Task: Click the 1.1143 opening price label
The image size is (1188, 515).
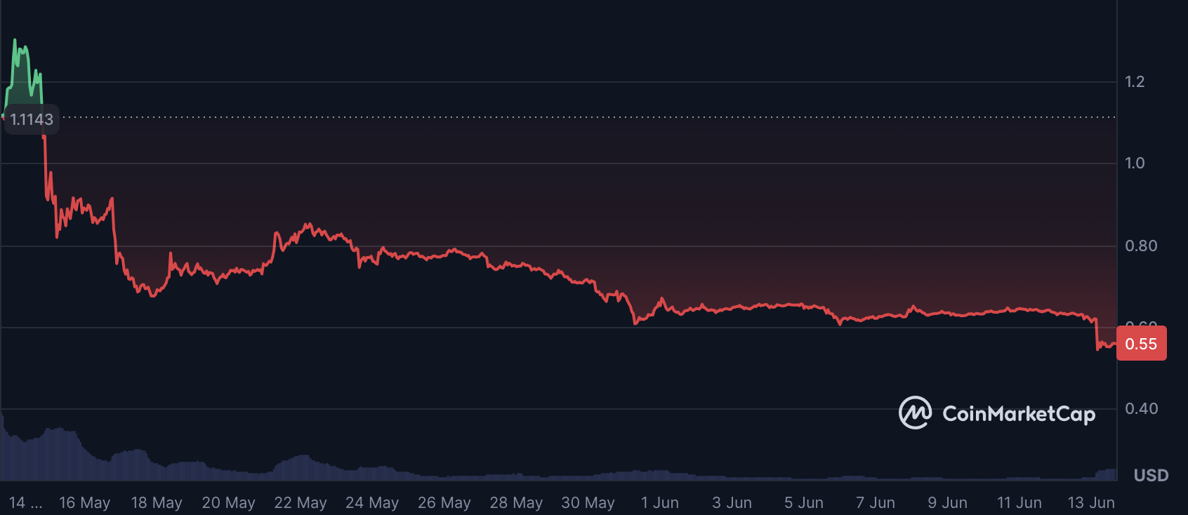Action: pyautogui.click(x=32, y=119)
